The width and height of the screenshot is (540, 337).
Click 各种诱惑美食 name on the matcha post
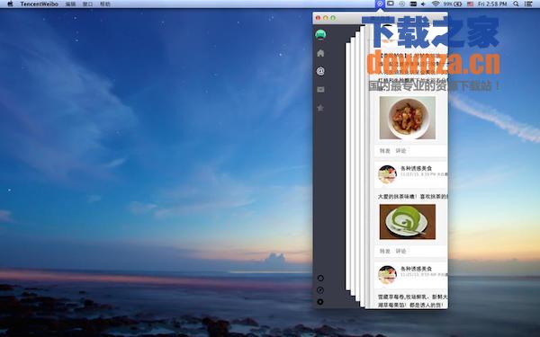click(x=416, y=168)
